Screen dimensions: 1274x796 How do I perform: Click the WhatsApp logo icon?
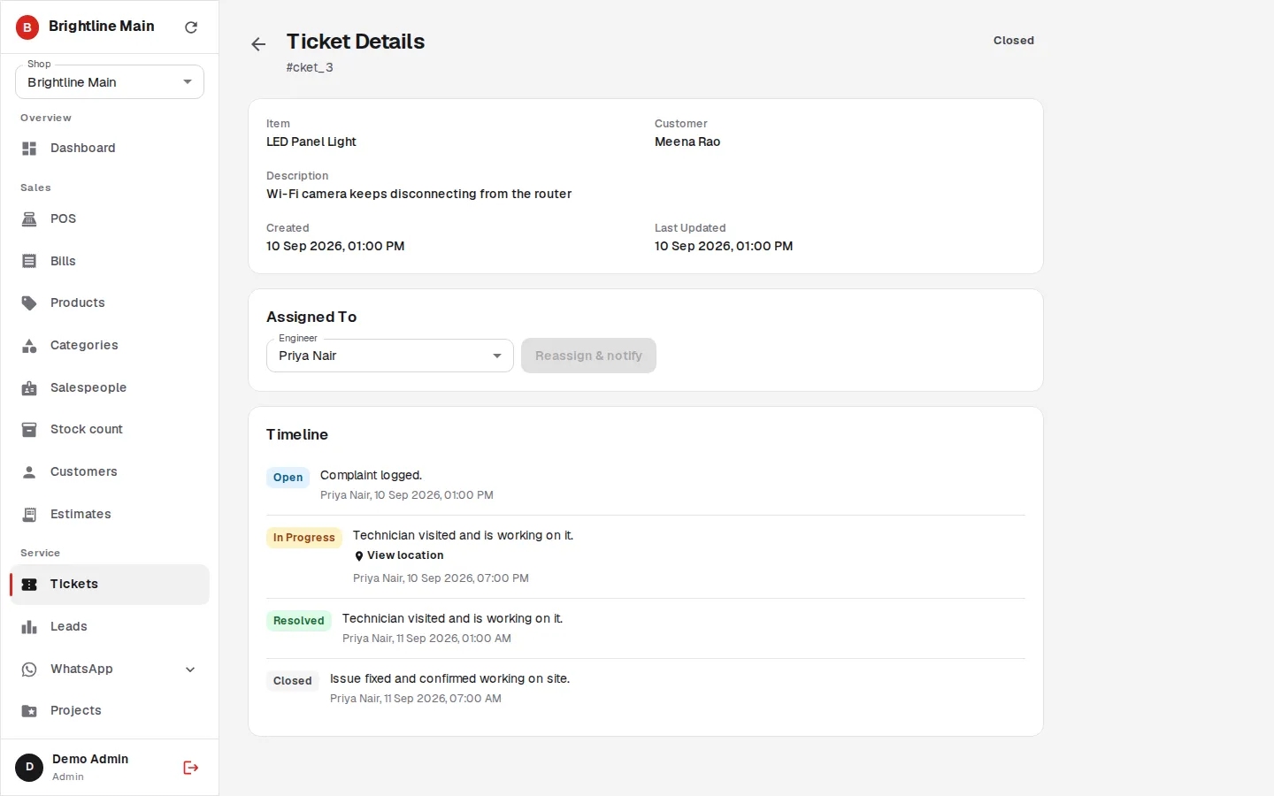(x=29, y=670)
